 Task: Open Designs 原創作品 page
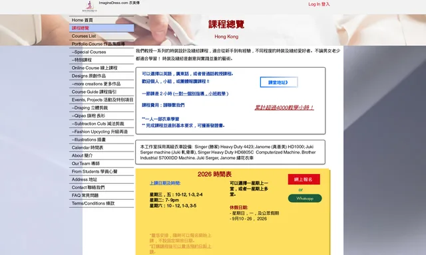coord(101,76)
